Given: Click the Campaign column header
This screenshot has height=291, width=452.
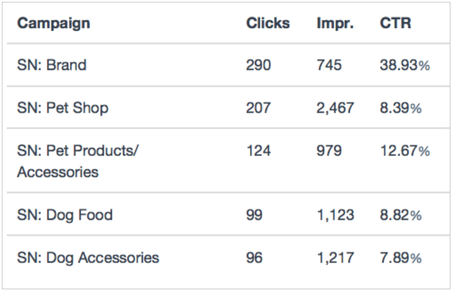Looking at the screenshot, I should [54, 24].
